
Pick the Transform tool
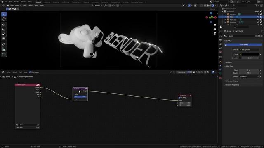[4, 39]
